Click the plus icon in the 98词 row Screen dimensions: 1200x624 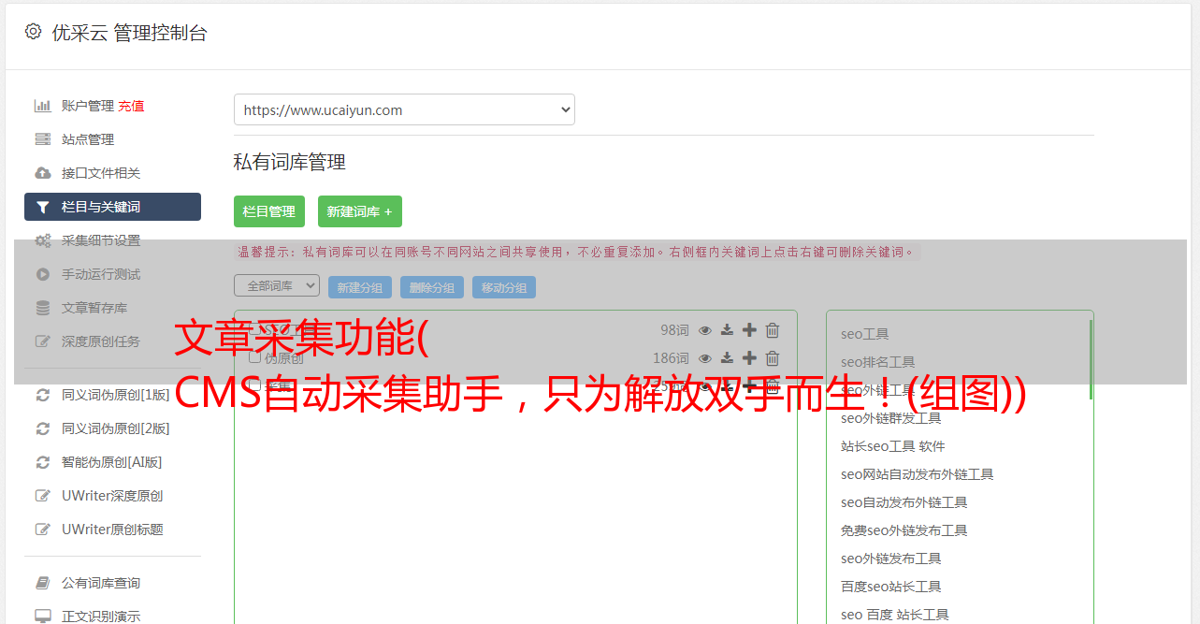749,330
